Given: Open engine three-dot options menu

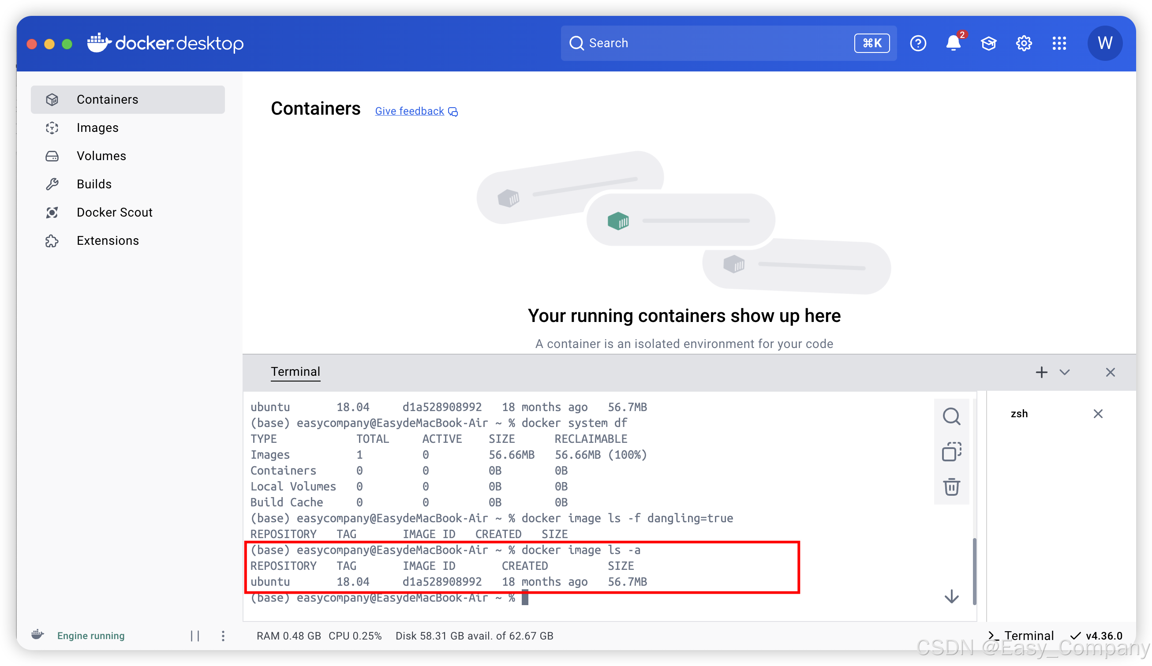Looking at the screenshot, I should click(223, 636).
